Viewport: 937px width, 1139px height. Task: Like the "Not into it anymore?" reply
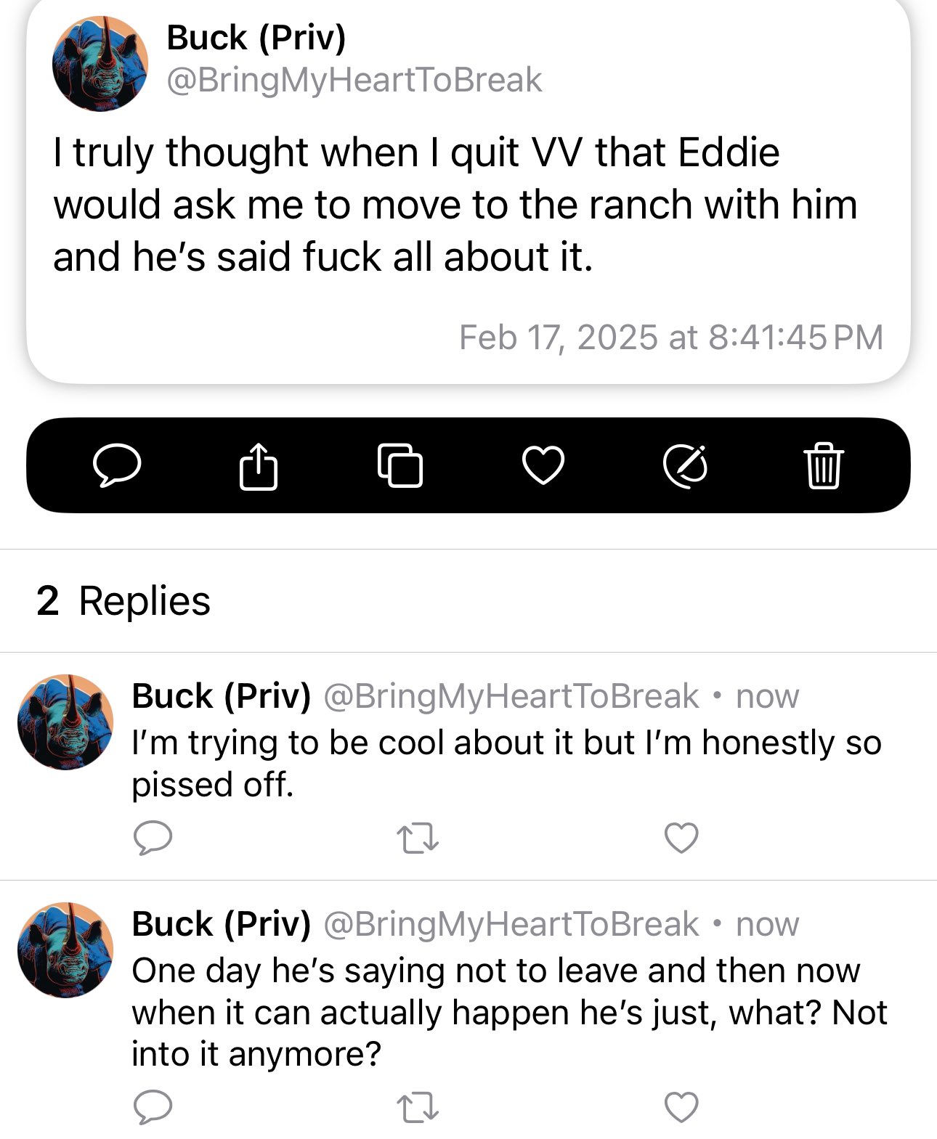tap(681, 1107)
